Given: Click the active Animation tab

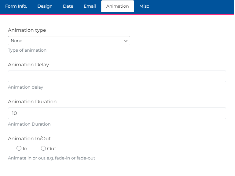Looking at the screenshot, I should point(118,6).
